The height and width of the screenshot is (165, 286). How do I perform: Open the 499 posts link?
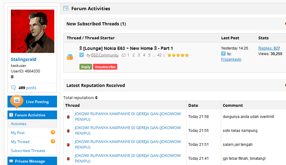(x=27, y=88)
